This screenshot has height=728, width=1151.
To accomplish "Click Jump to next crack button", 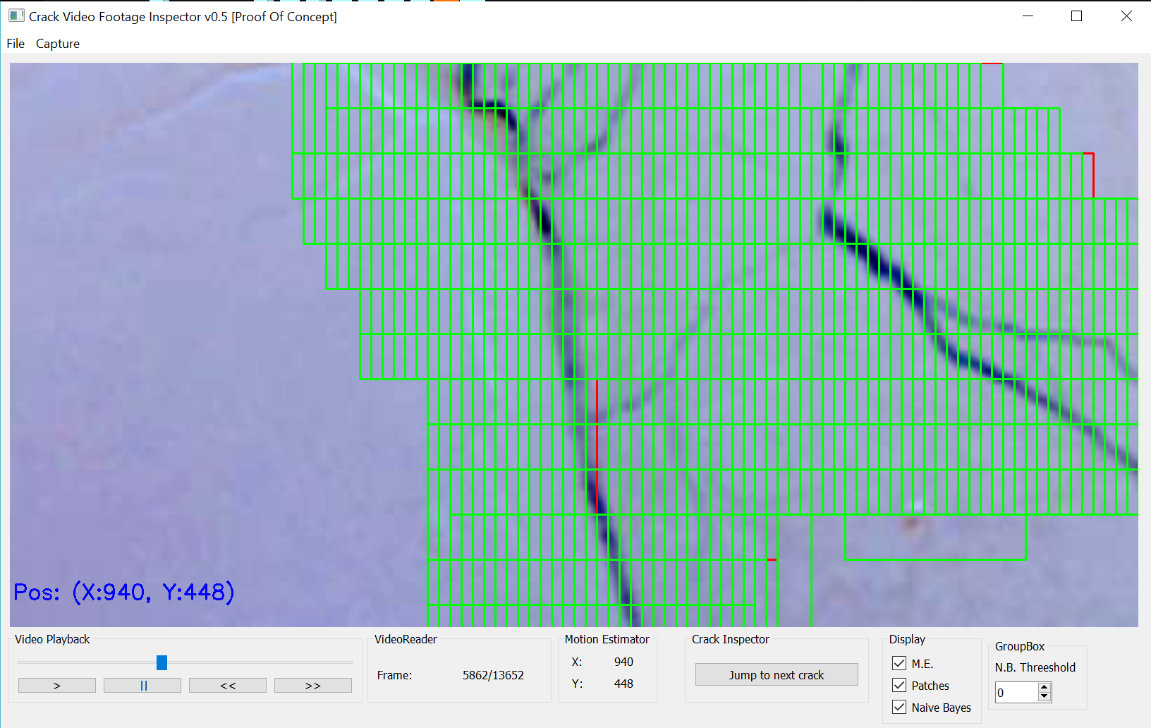I will click(x=777, y=675).
